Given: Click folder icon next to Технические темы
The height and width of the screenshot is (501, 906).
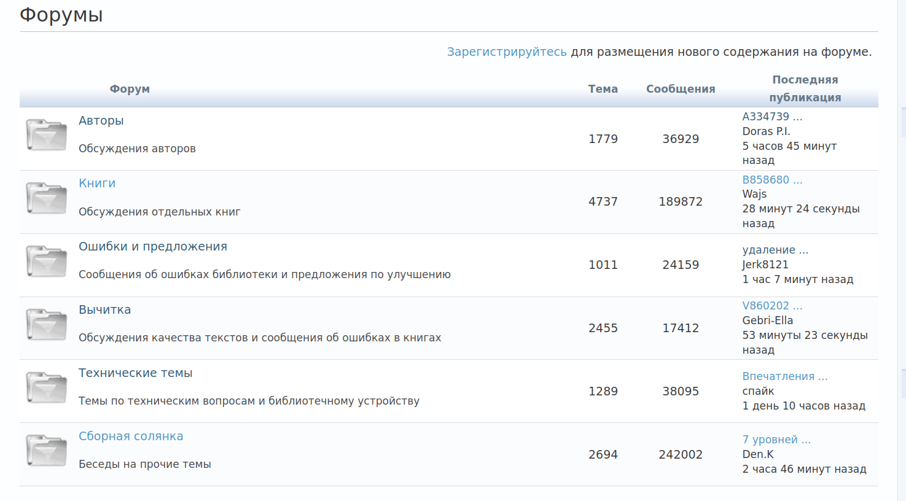Looking at the screenshot, I should (x=46, y=388).
